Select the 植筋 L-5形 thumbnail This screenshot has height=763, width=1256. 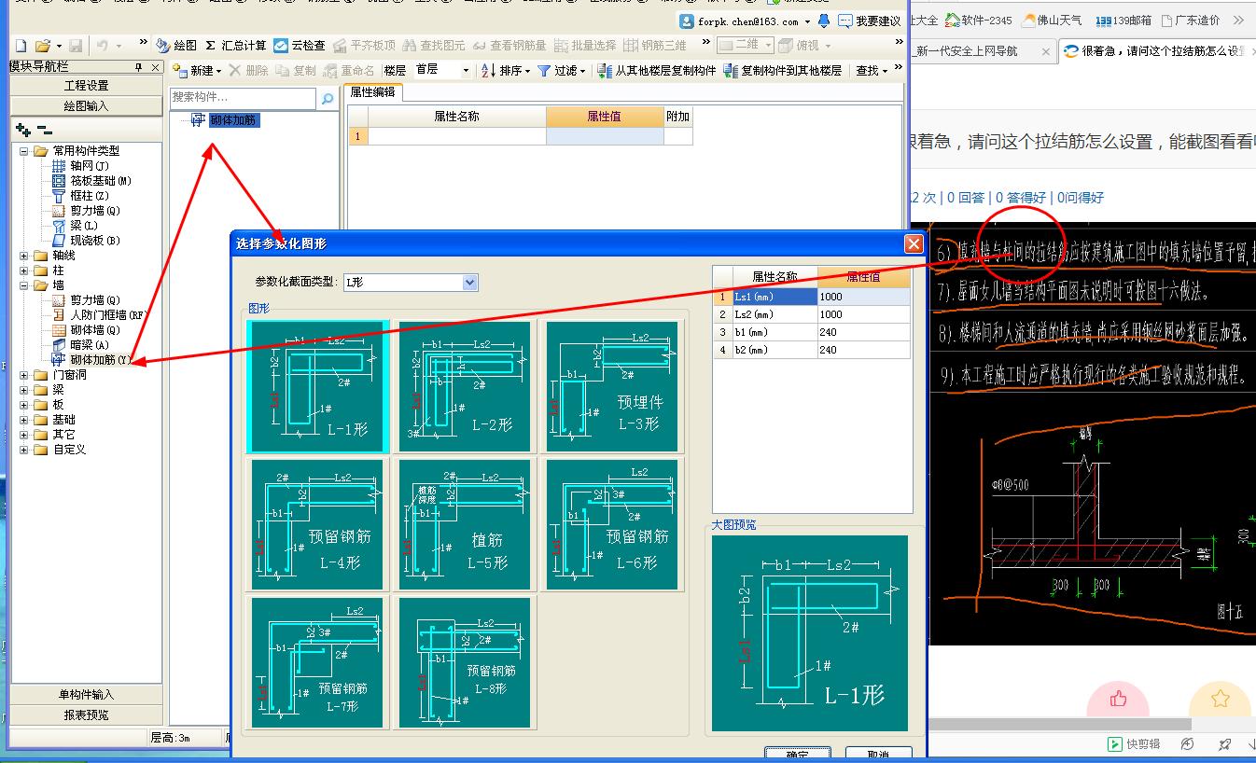pyautogui.click(x=464, y=524)
